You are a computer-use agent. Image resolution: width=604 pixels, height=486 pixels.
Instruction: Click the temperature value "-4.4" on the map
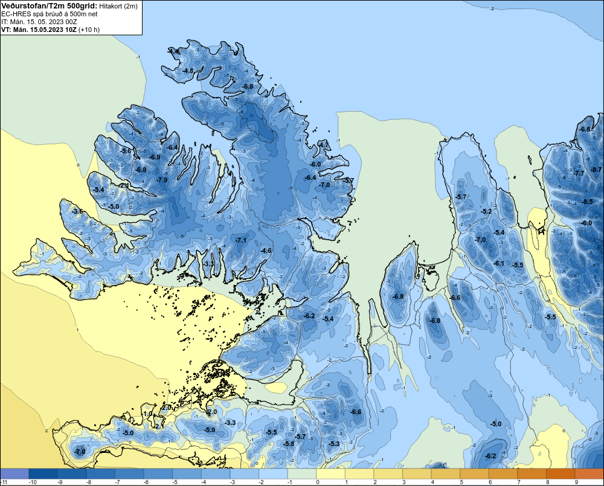pyautogui.click(x=174, y=51)
